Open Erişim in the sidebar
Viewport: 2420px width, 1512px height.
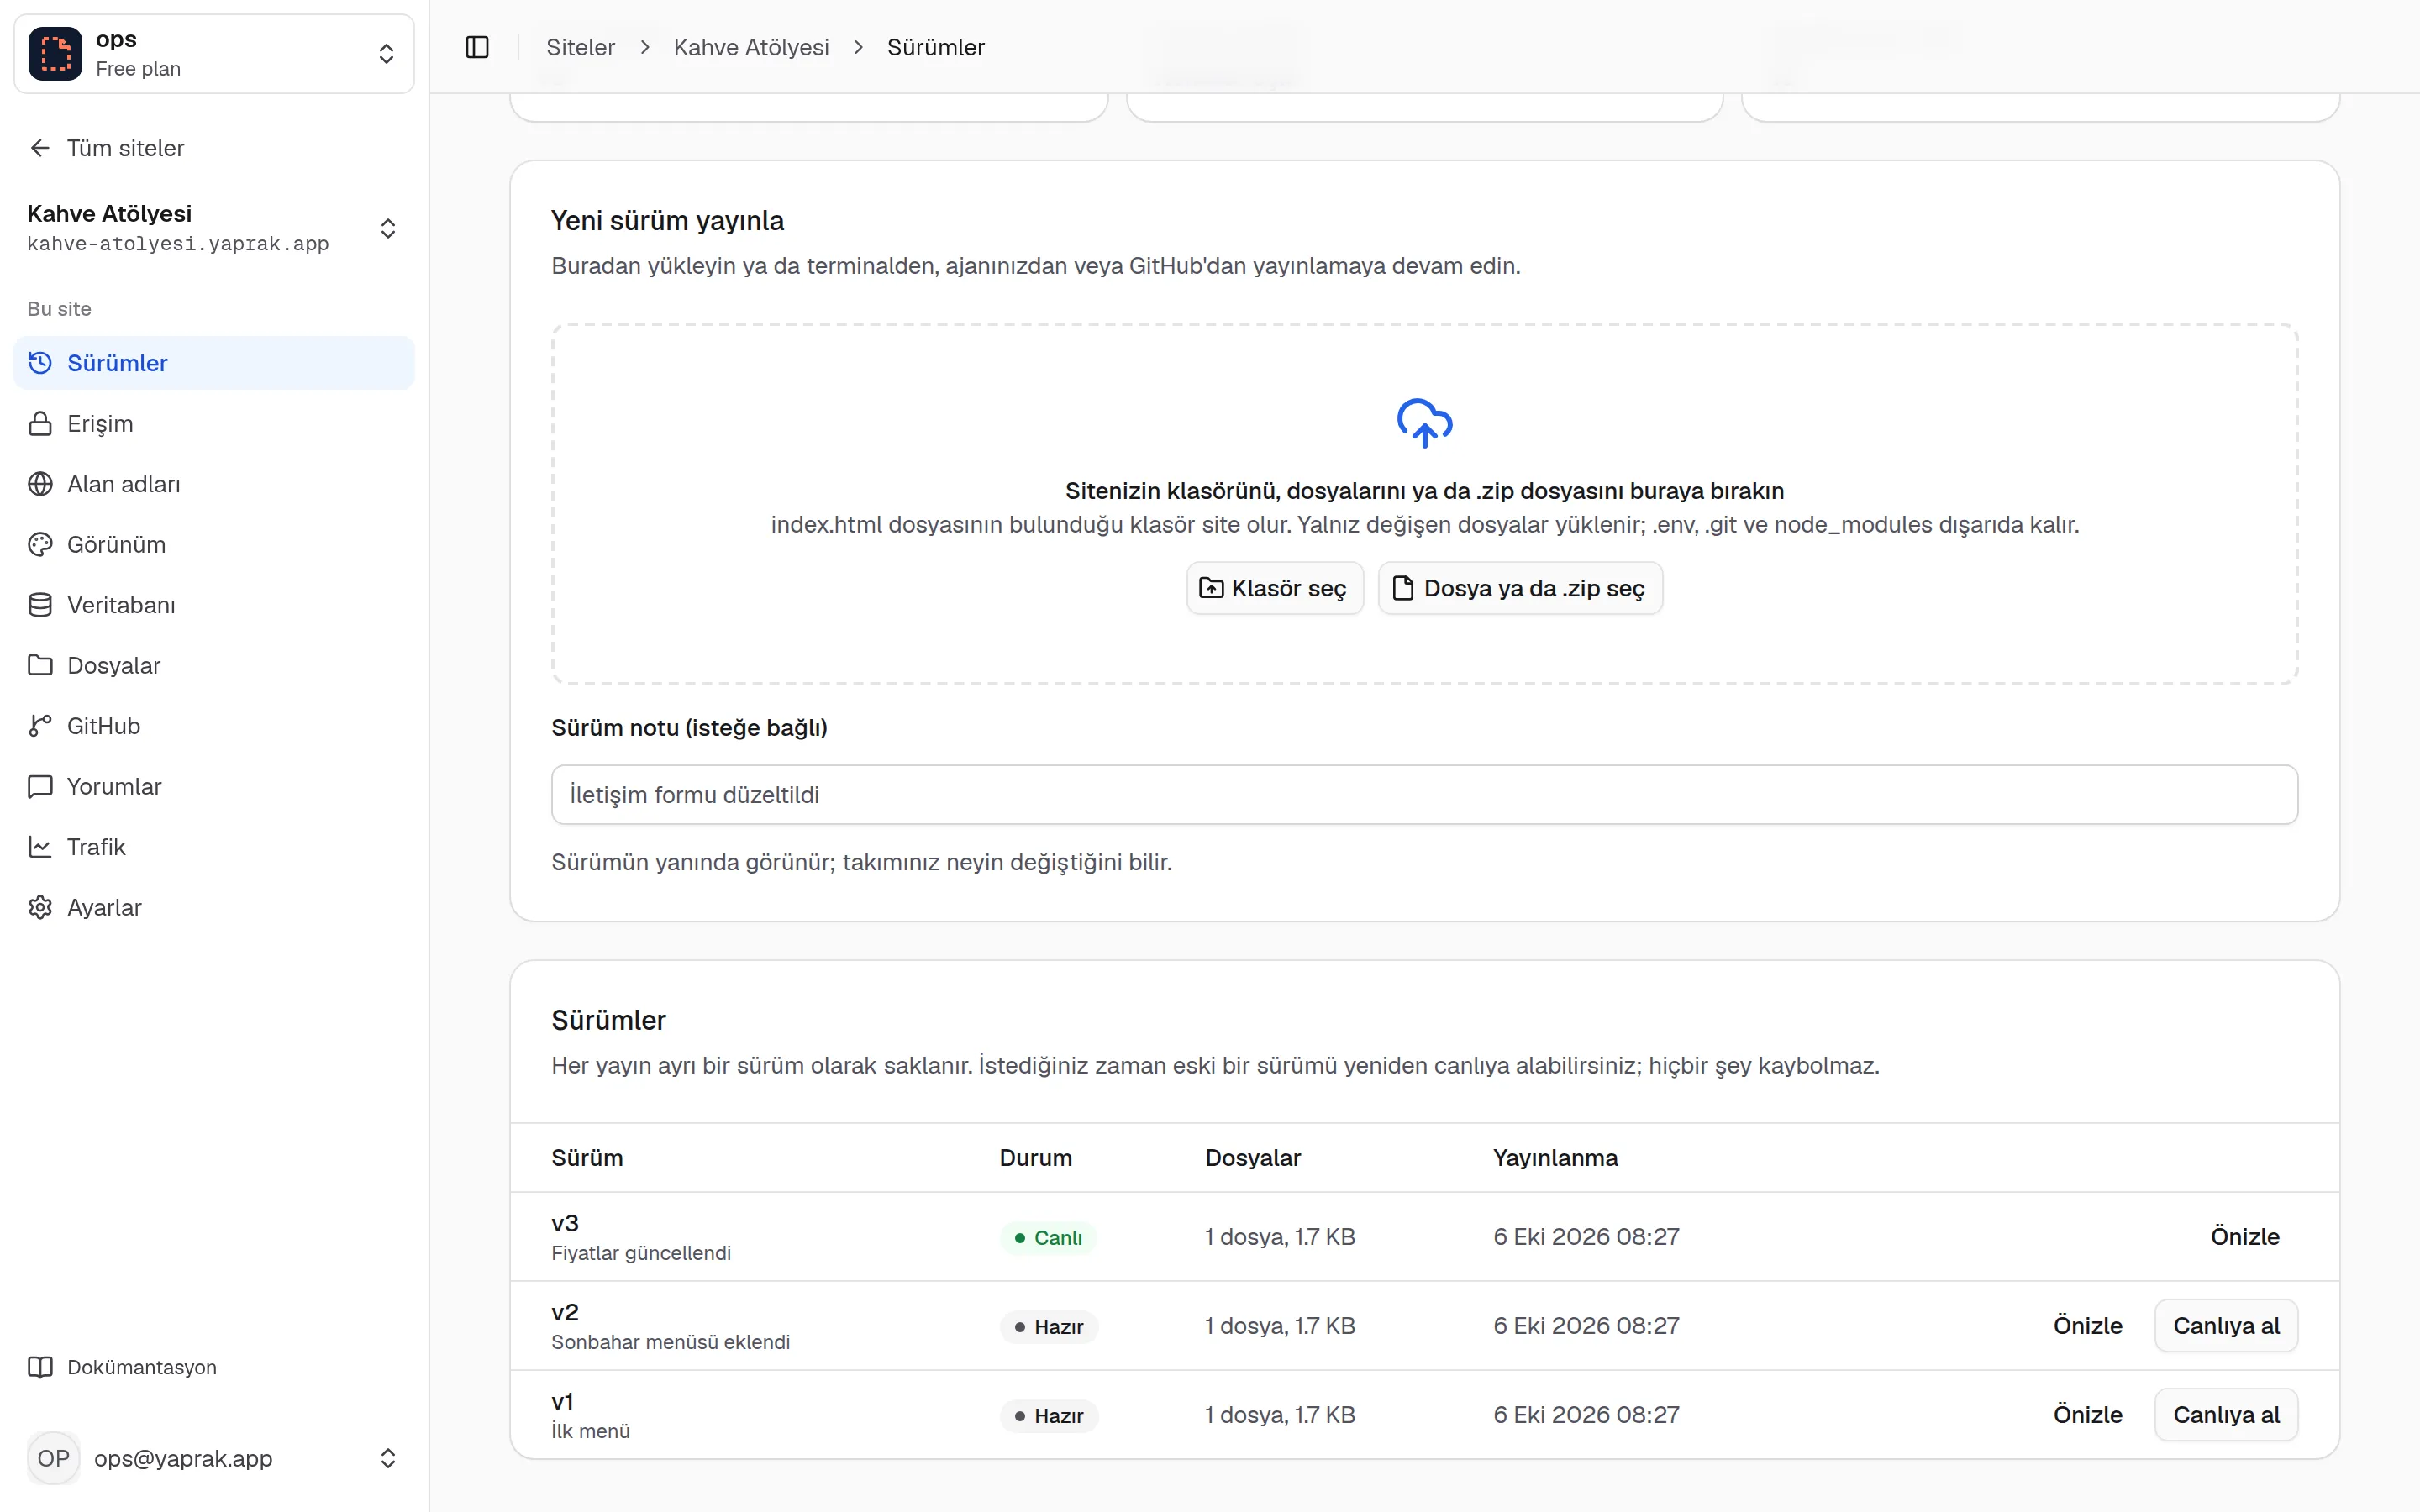(x=214, y=423)
